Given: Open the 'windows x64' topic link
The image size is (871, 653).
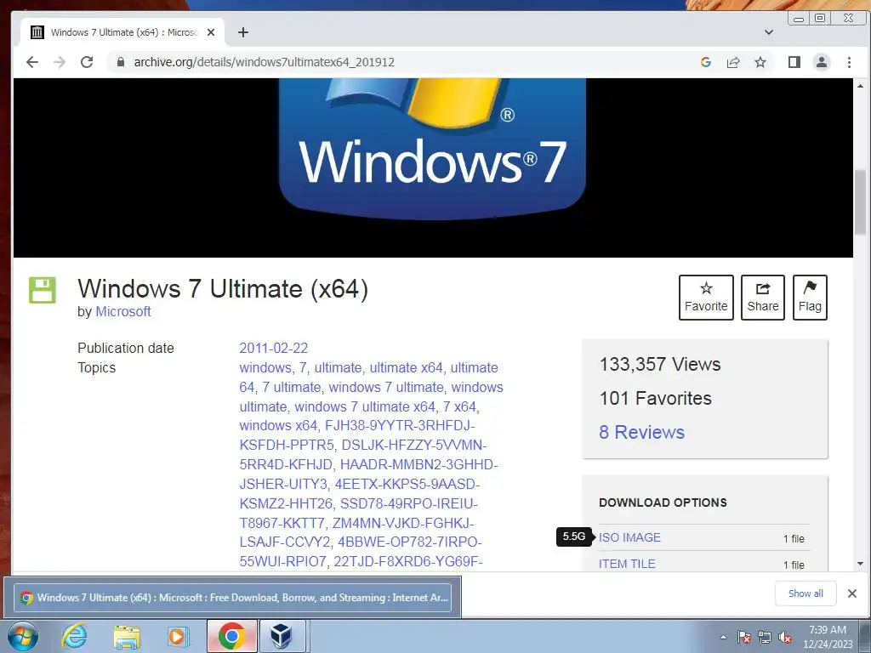Looking at the screenshot, I should [x=278, y=425].
